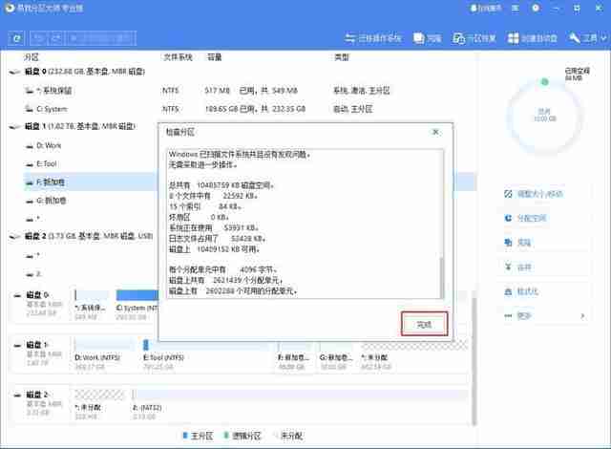Click the refresh icon in toolbar

coord(16,38)
